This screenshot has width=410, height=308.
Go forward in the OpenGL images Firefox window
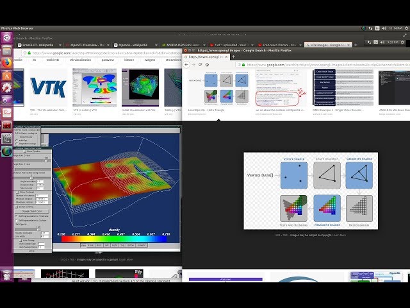coord(193,64)
